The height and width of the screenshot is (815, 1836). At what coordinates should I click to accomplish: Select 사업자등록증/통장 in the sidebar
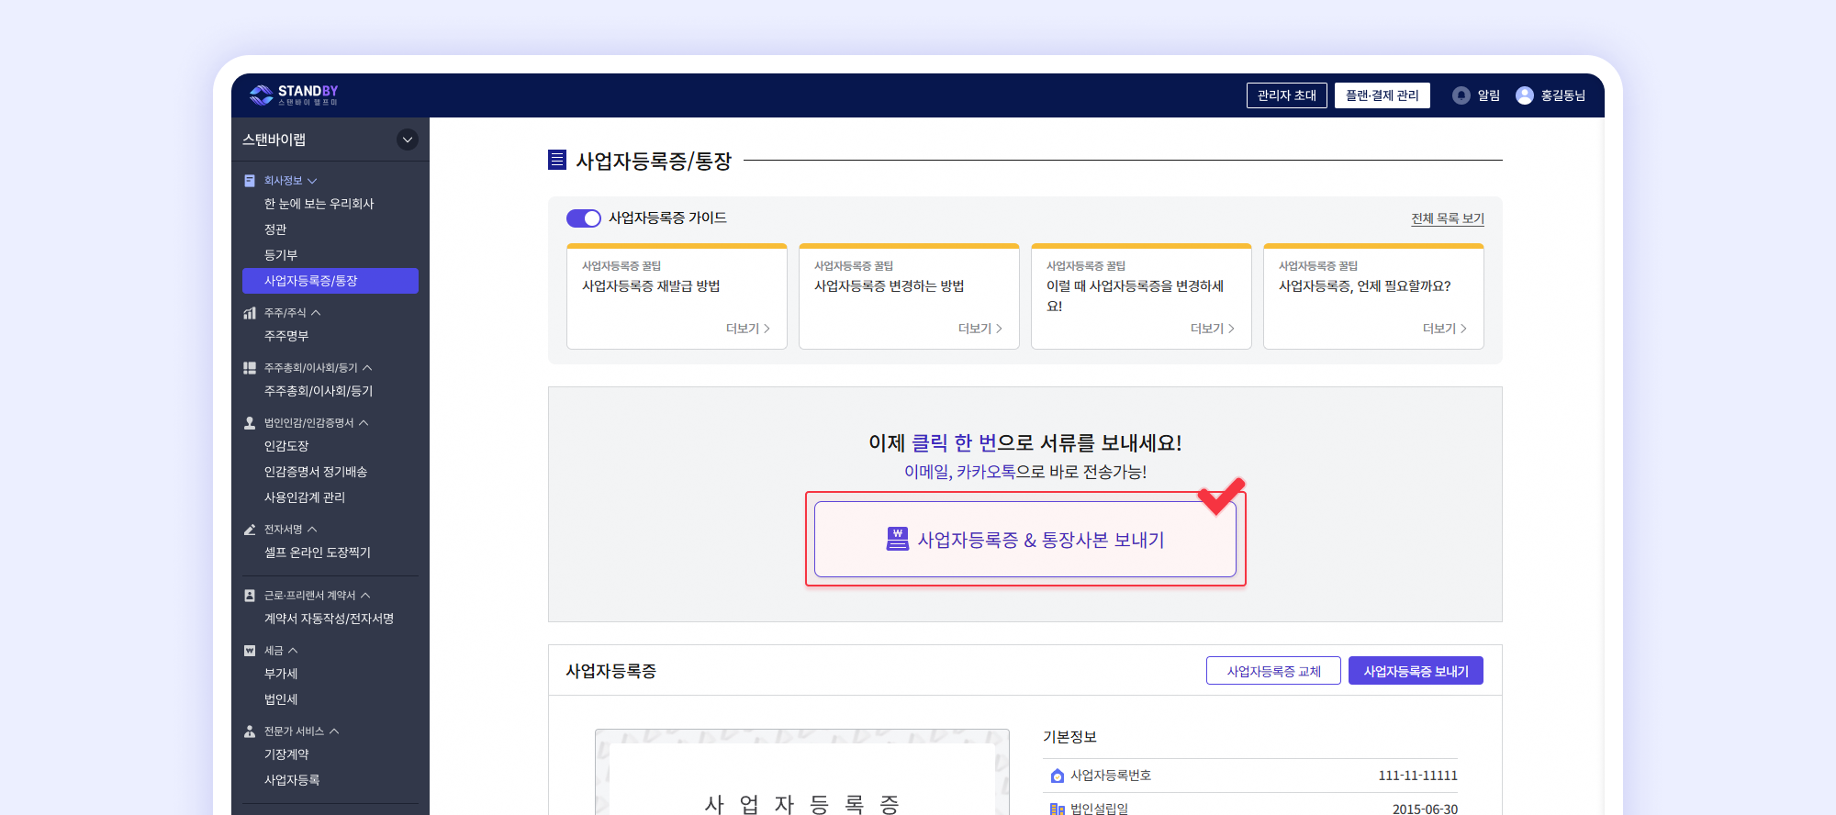330,281
